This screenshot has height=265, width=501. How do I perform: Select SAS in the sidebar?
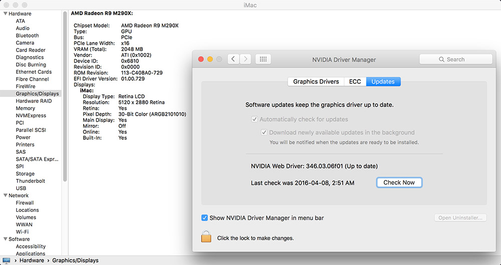point(21,152)
